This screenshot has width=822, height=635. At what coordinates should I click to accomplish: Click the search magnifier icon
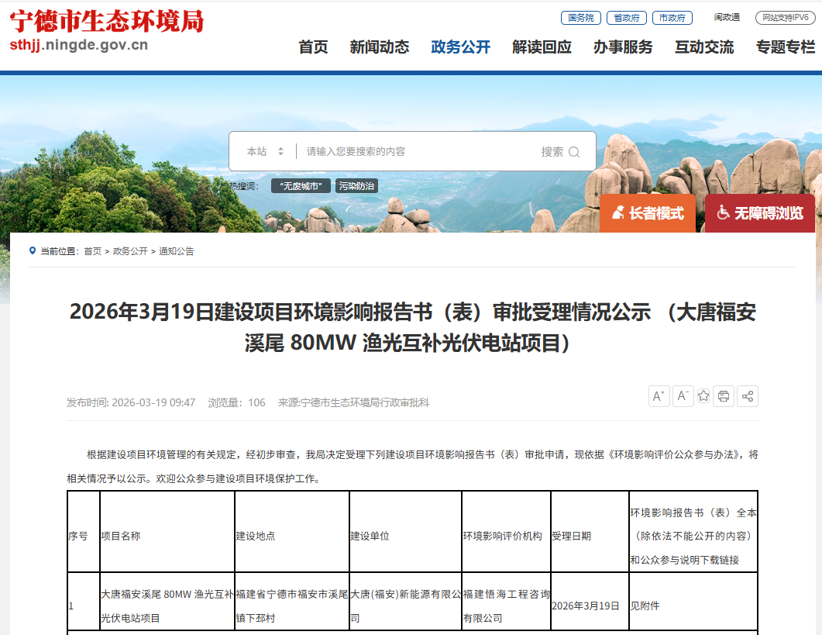point(574,152)
